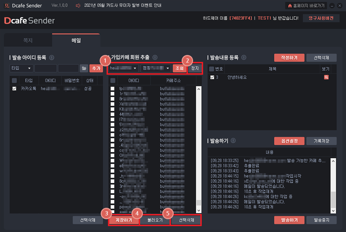Click log line '[09.28 18:44:16] 10초 후 작업재개'
This screenshot has width=346, height=232.
[242, 192]
